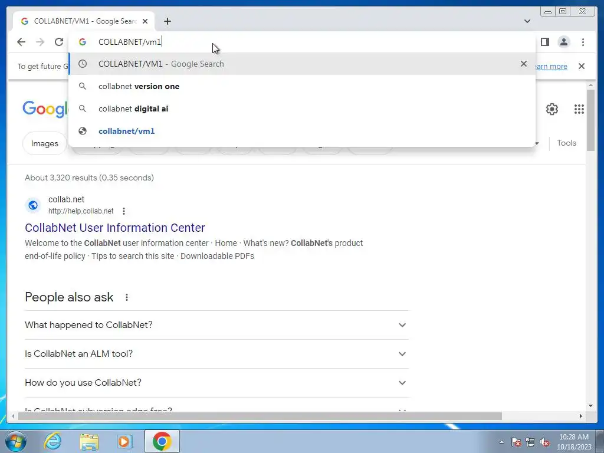The image size is (604, 453).
Task: Choose the 'collabnet digital ai' suggestion
Action: tap(302, 109)
